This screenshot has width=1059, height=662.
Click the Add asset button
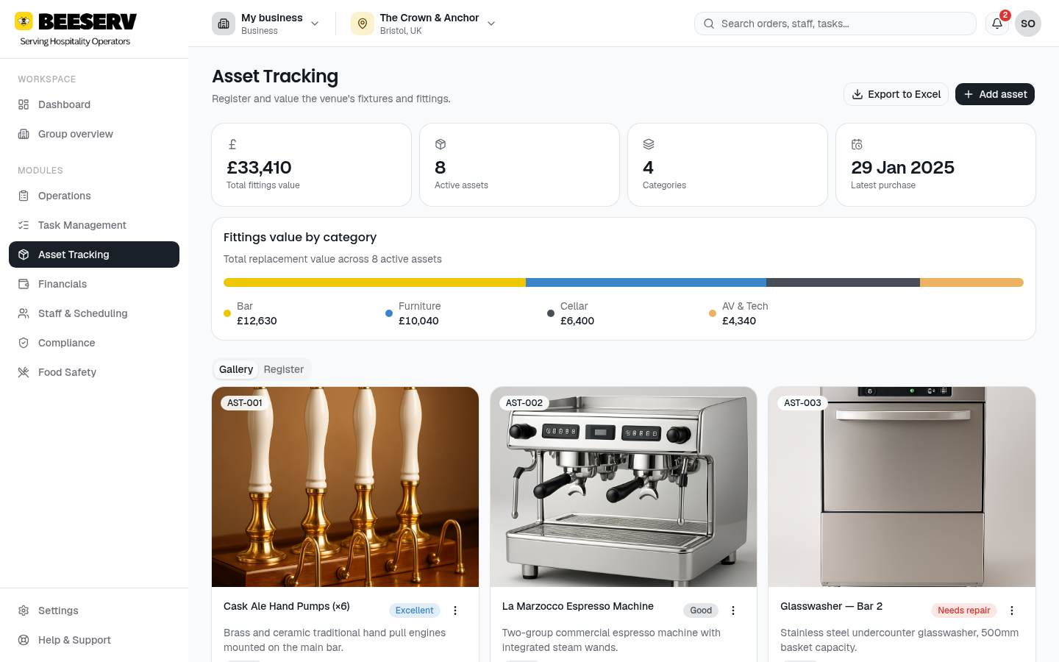(x=995, y=94)
